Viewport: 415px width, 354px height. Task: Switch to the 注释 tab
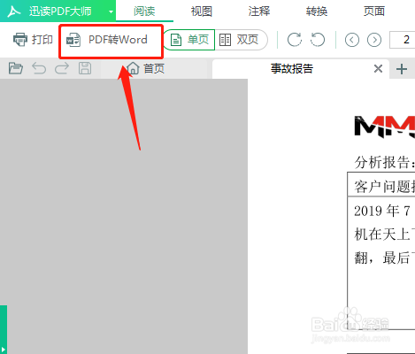click(259, 12)
